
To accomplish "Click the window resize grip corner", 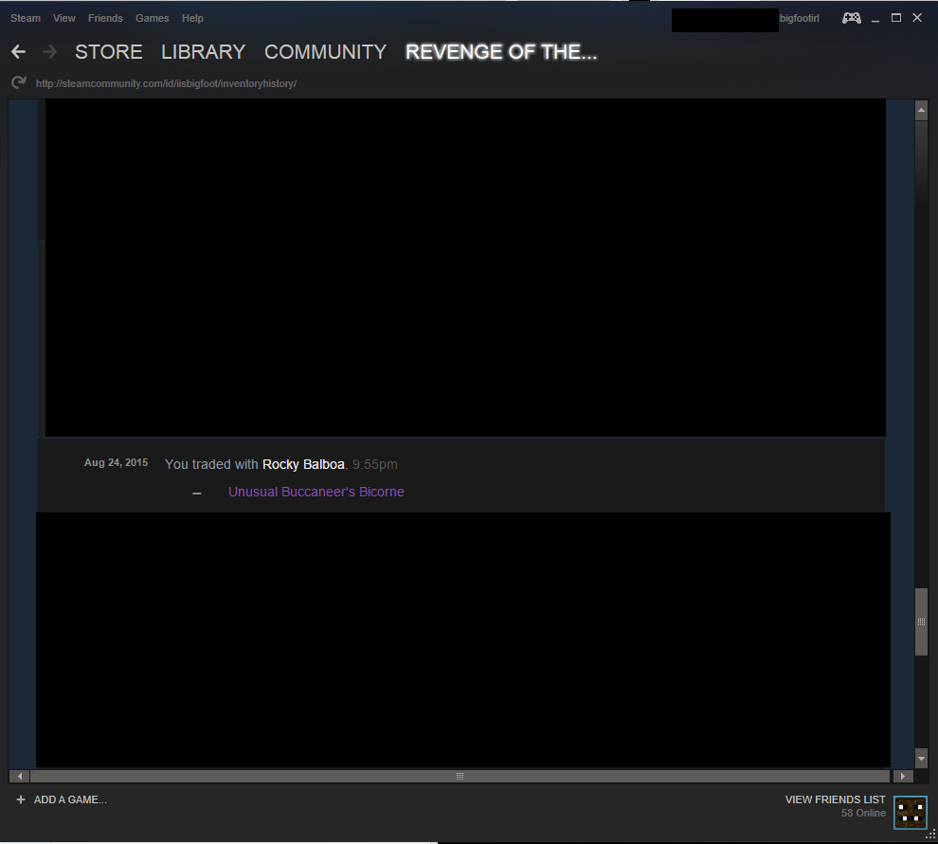I will 931,834.
